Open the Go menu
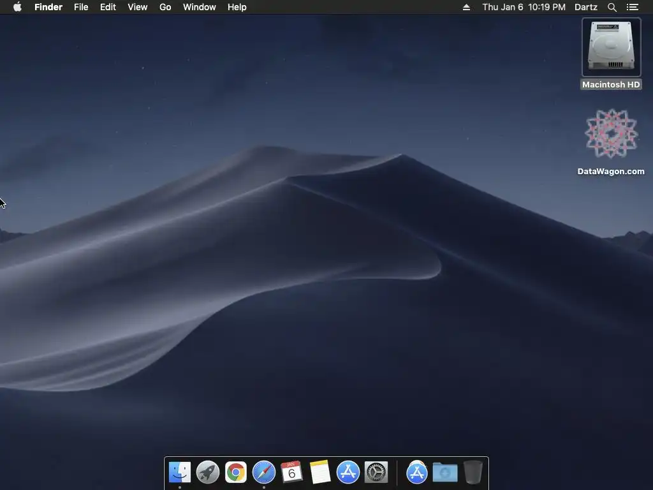653x490 pixels. click(165, 7)
